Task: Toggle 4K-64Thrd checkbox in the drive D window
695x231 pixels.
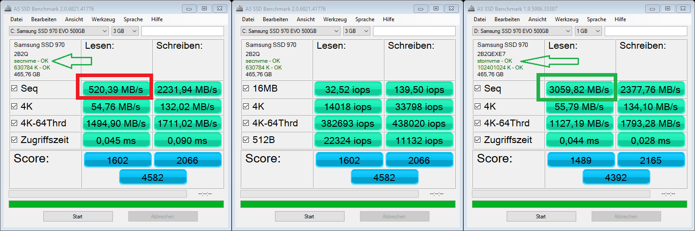Action: click(477, 124)
